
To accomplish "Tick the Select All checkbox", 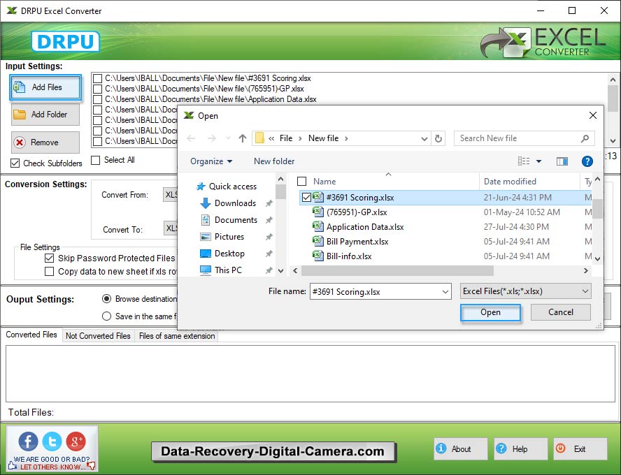I will [95, 160].
